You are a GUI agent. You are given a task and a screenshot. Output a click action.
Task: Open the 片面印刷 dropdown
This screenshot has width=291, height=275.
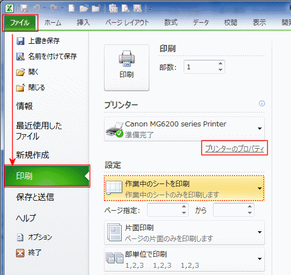tap(184, 232)
